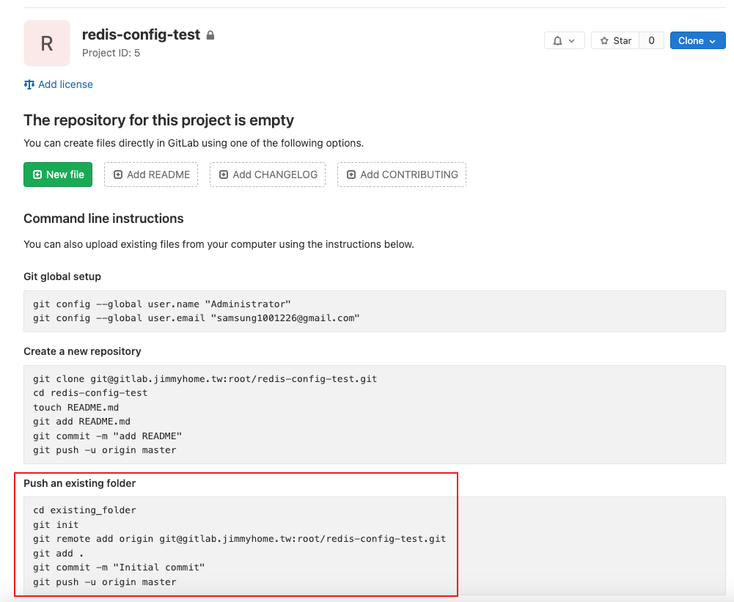734x602 pixels.
Task: Click the plus icon in Add CHANGELOG
Action: (x=224, y=175)
